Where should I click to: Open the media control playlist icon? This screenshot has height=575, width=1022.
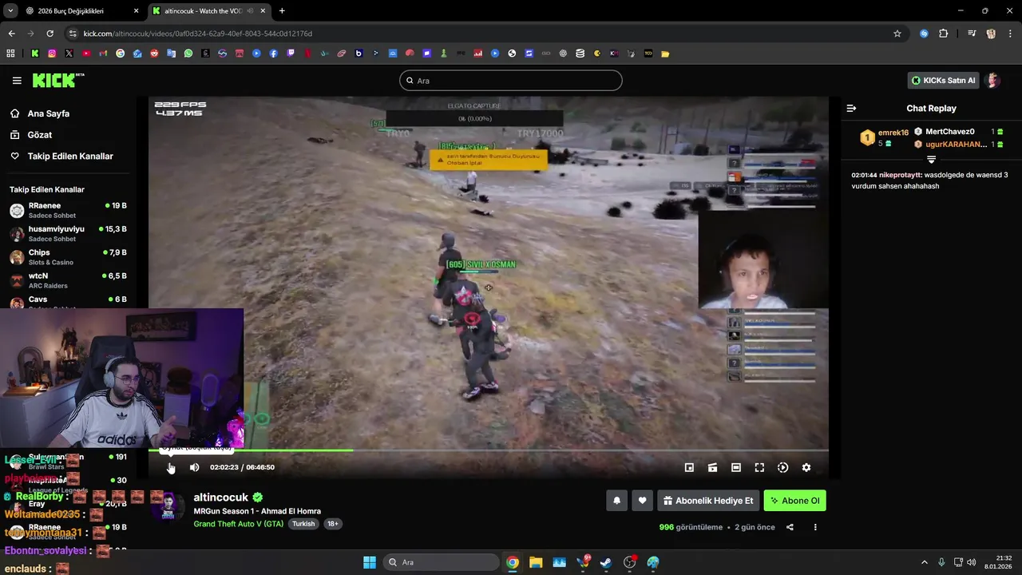coord(972,34)
